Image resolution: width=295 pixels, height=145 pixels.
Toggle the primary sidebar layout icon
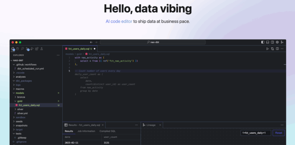tap(263, 42)
